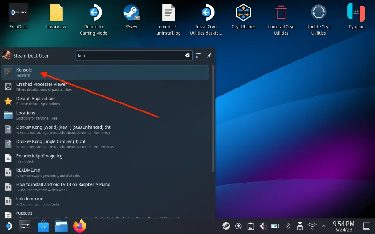The height and width of the screenshot is (234, 375).
Task: Launch Firefox from the taskbar
Action: pyautogui.click(x=80, y=226)
